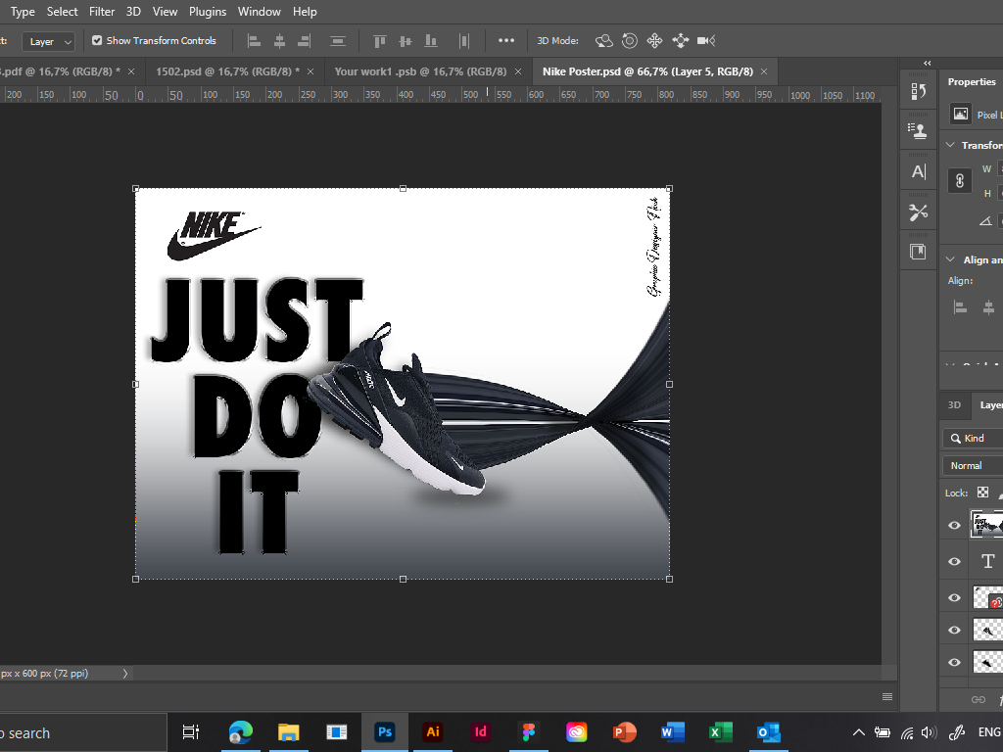1003x752 pixels.
Task: Click the ENG language indicator
Action: [x=989, y=732]
